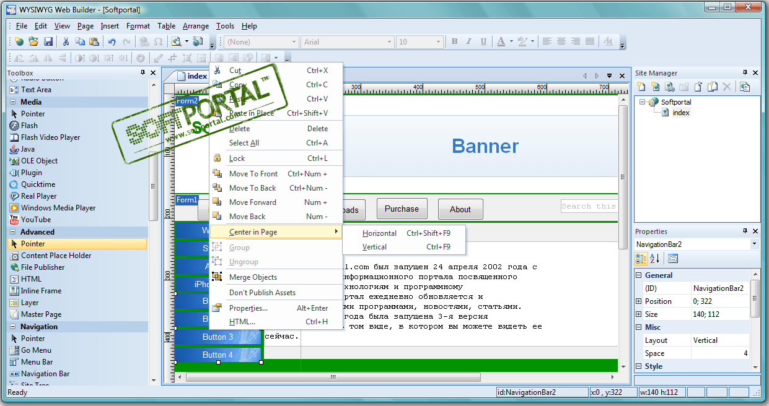Click the Open file toolbar icon
The image size is (769, 406).
click(33, 41)
